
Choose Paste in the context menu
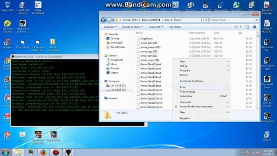pos(202,87)
